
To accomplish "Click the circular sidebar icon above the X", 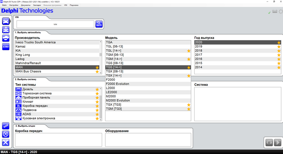I will [x=6, y=134].
